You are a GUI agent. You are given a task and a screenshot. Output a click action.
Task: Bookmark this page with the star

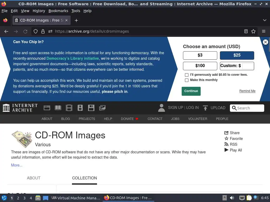point(253,32)
